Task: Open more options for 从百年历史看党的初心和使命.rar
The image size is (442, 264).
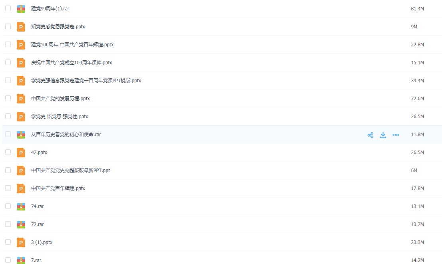Action: click(x=396, y=135)
